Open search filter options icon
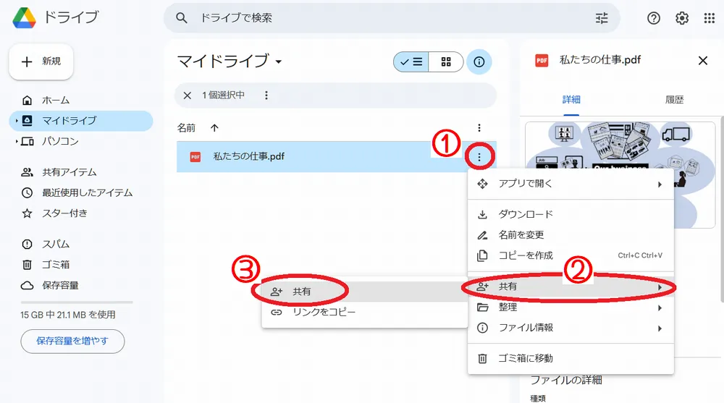 pos(602,18)
